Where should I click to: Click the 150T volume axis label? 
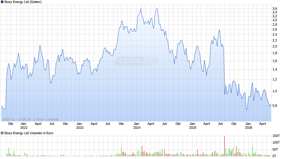click(x=276, y=136)
